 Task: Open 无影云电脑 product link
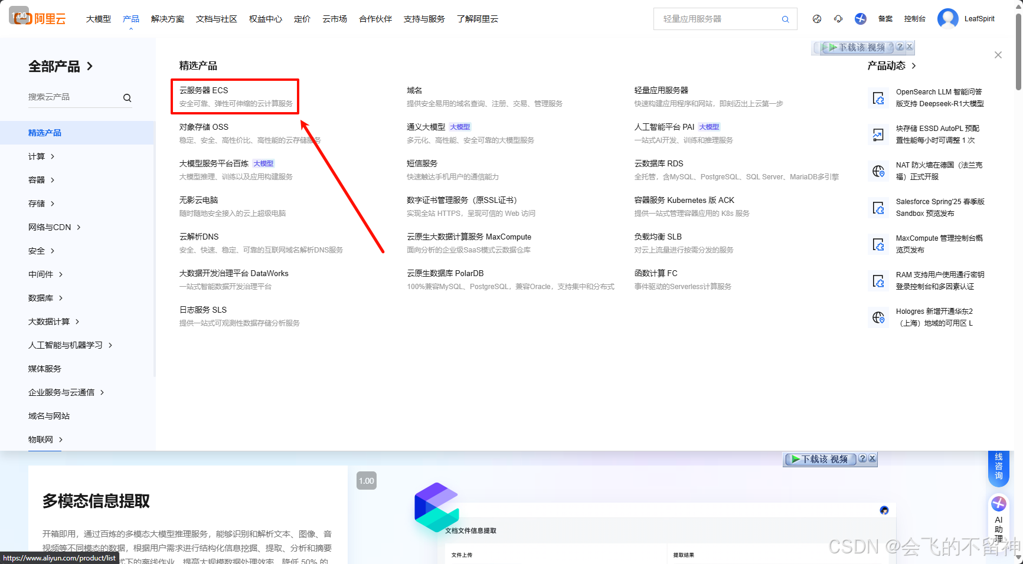pos(199,200)
